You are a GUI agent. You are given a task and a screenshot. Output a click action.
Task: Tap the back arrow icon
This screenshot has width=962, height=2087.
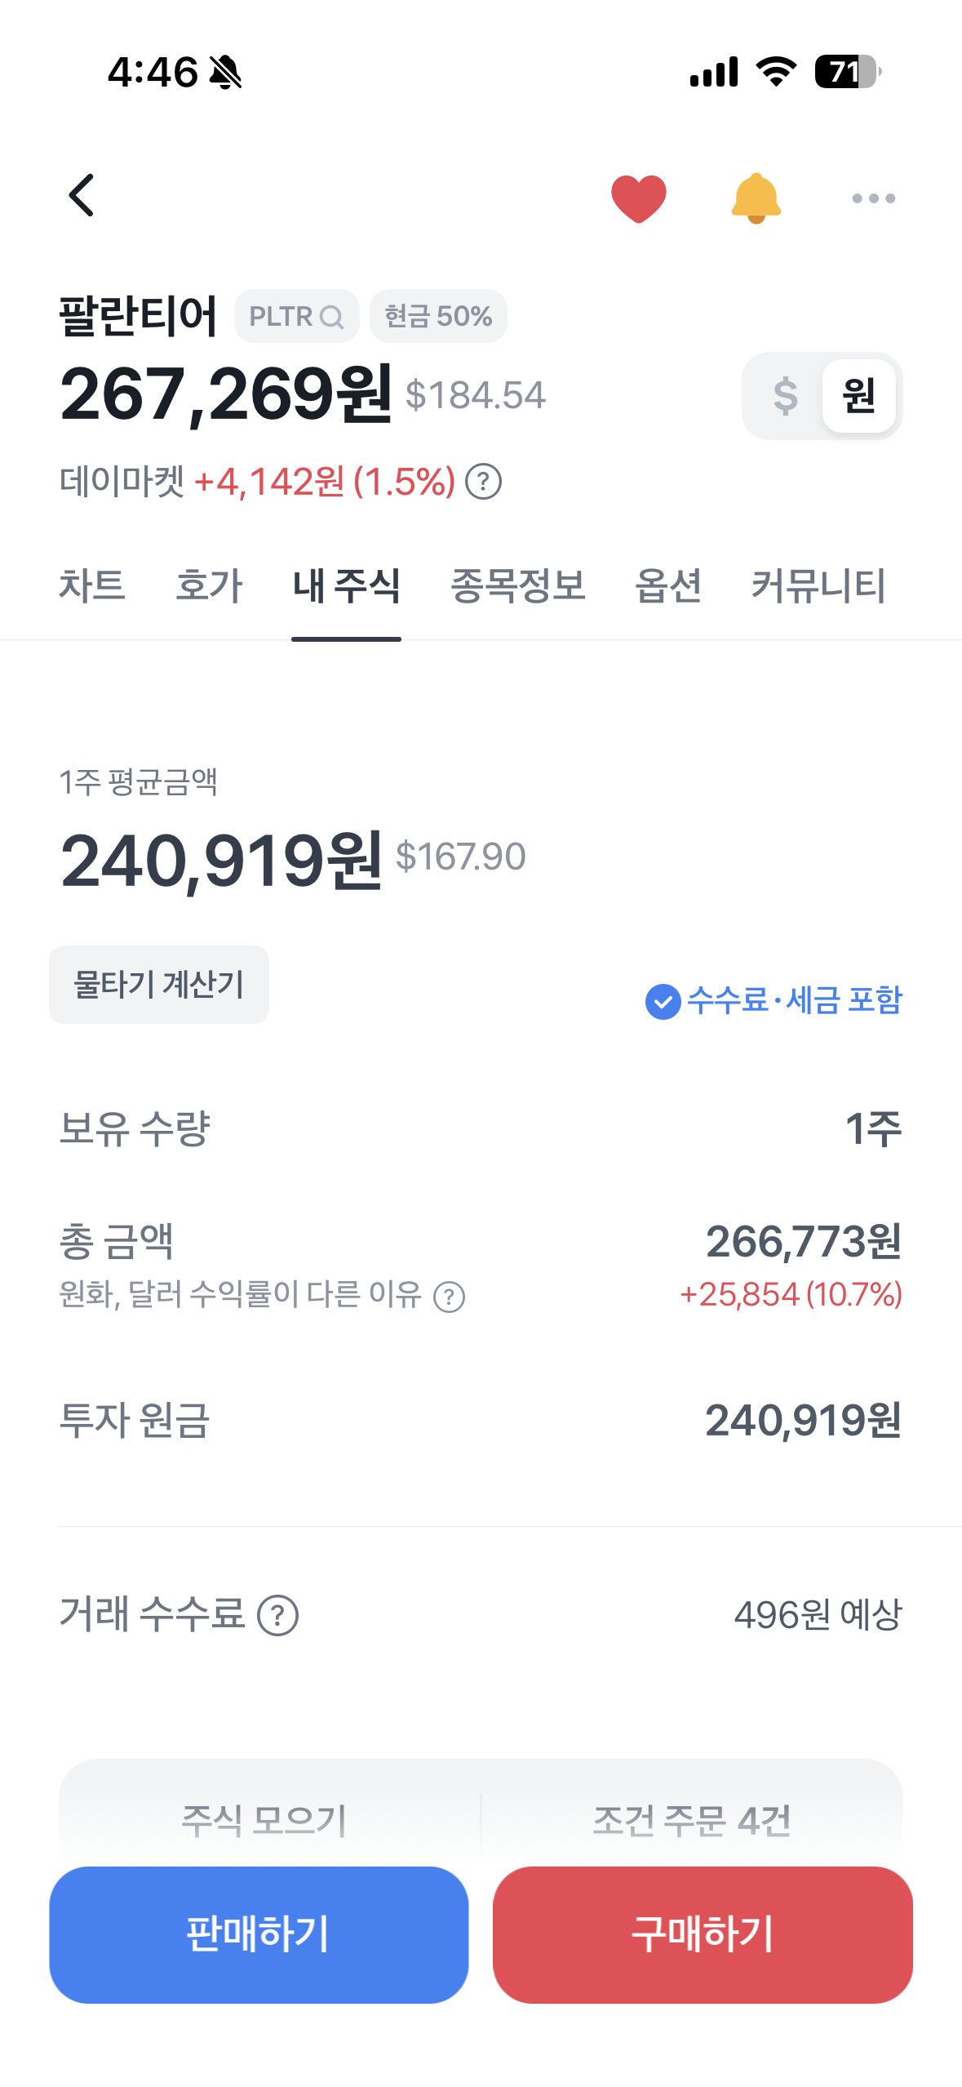(x=82, y=196)
